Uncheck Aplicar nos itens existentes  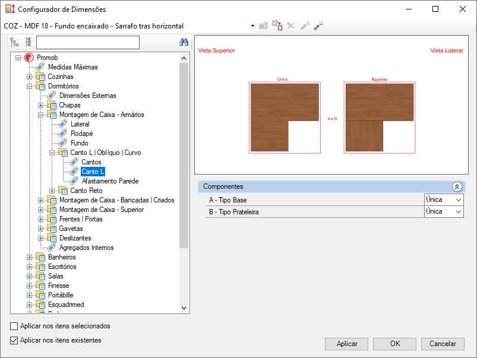(x=14, y=341)
